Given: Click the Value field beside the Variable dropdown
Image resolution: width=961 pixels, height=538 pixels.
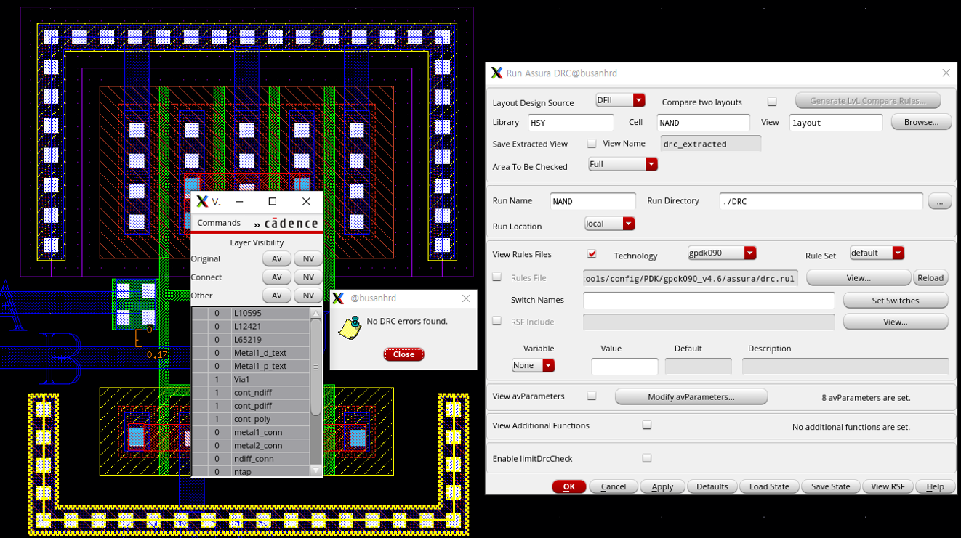Looking at the screenshot, I should (x=624, y=366).
